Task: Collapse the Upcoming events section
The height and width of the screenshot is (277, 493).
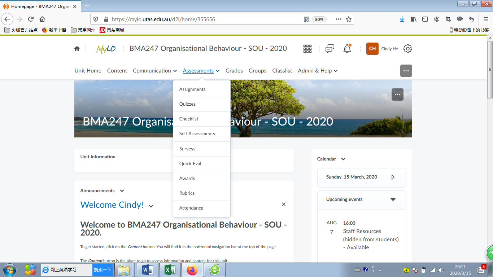Action: [393, 199]
